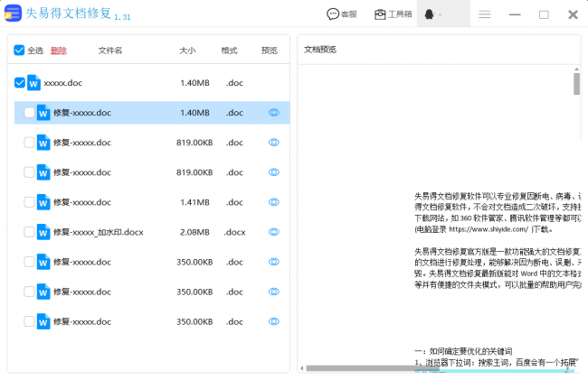Open 客服 customer service chat icon

(333, 14)
